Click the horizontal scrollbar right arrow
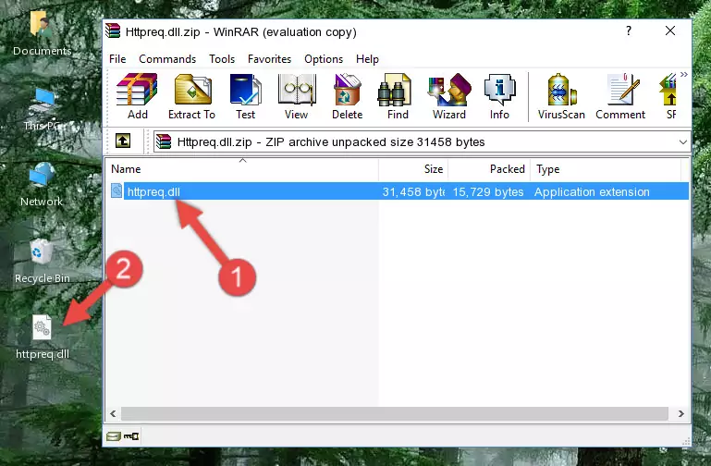The image size is (711, 466). point(681,413)
